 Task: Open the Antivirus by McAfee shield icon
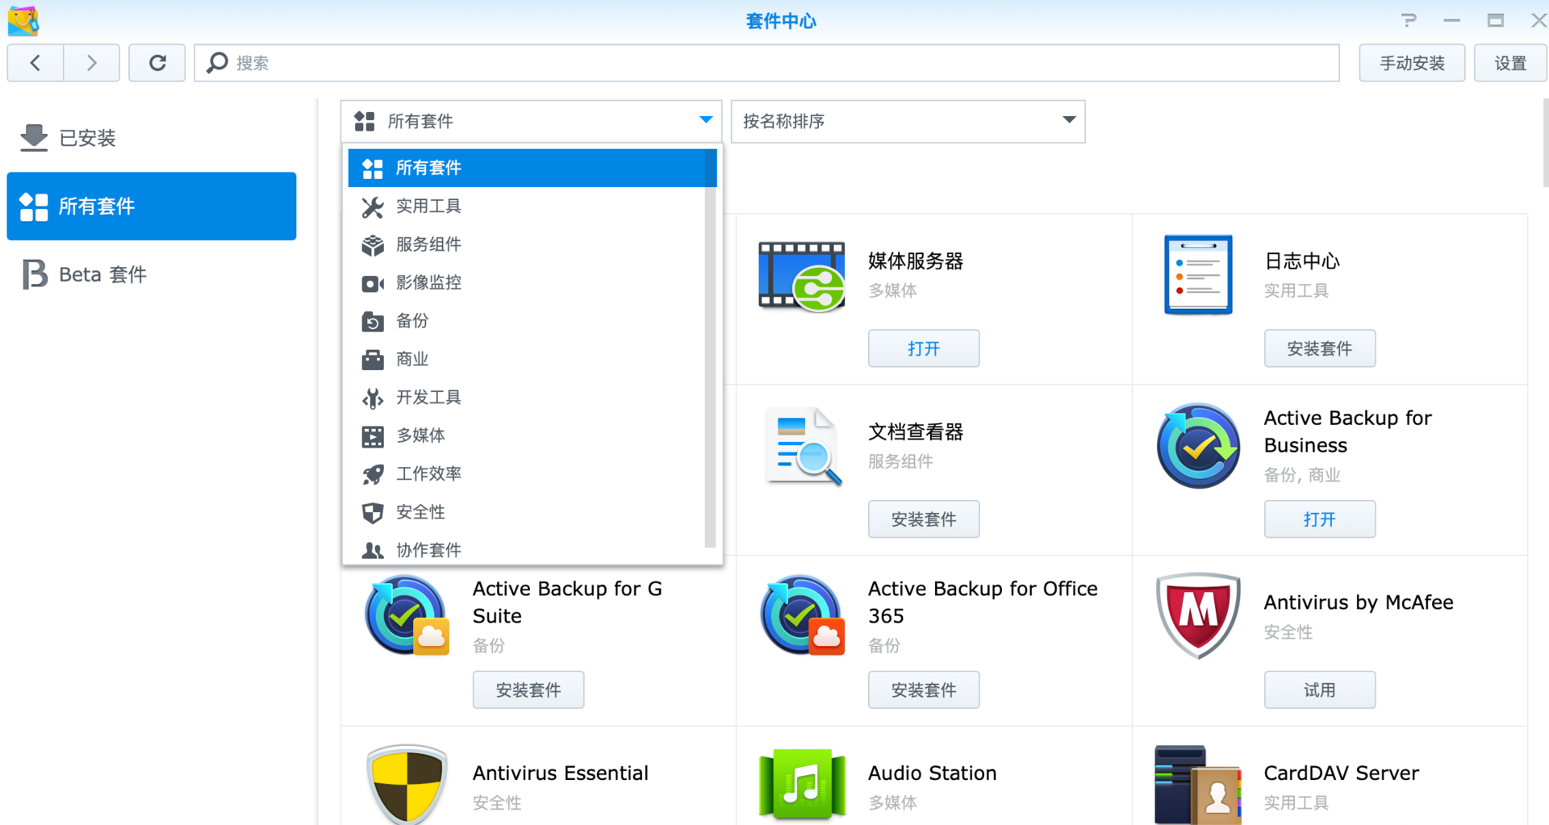pyautogui.click(x=1198, y=615)
